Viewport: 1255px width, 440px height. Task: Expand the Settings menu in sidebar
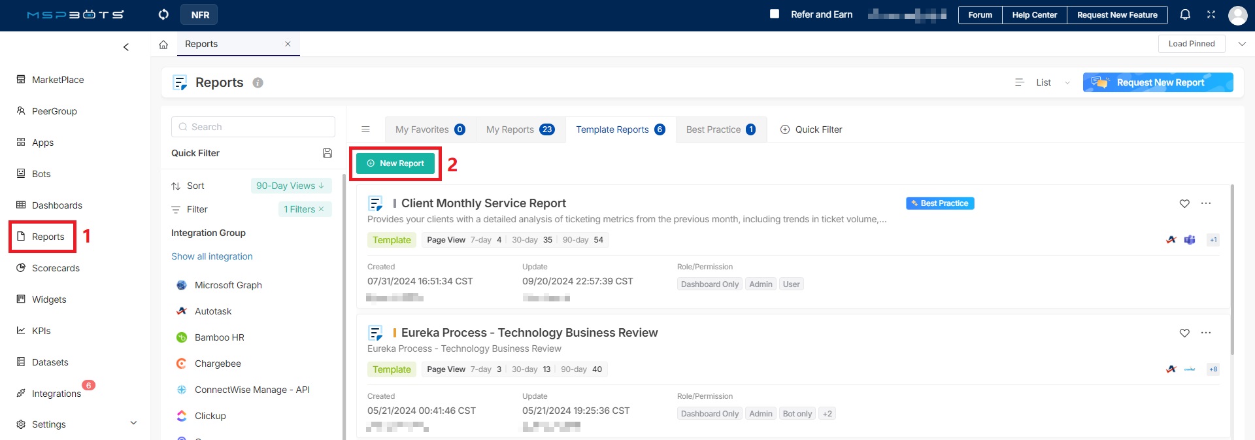click(133, 424)
